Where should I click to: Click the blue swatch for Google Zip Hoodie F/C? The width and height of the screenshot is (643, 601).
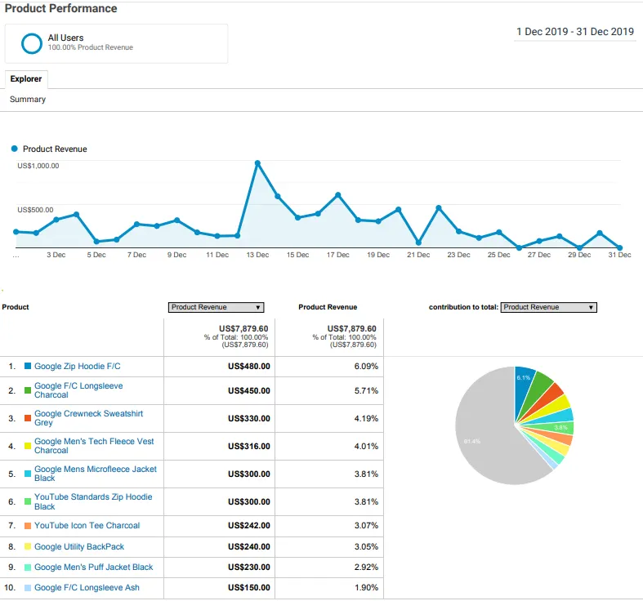28,366
